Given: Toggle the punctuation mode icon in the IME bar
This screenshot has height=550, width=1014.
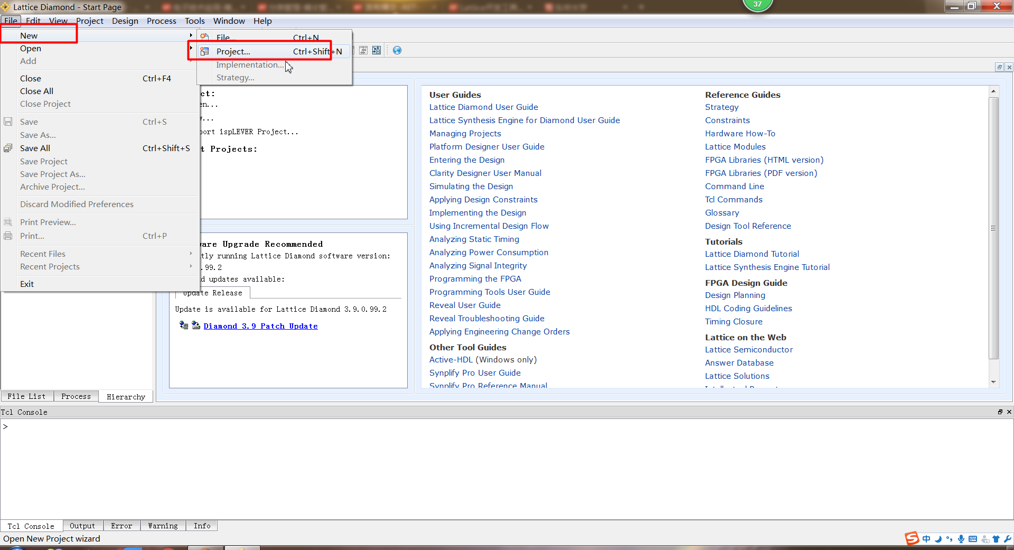Looking at the screenshot, I should tap(950, 539).
